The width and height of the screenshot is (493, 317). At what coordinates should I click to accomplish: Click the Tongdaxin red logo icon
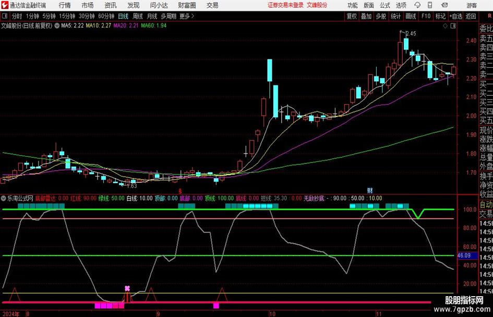(x=5, y=5)
